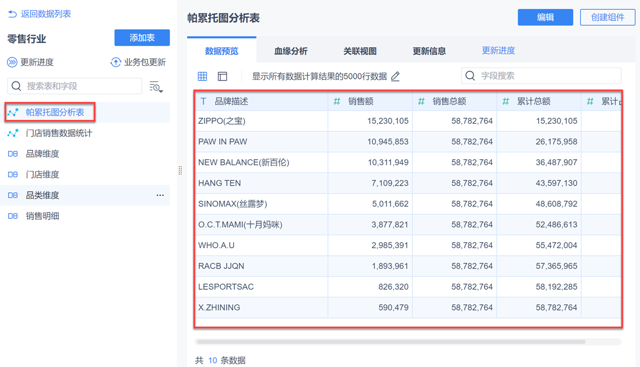
Task: Click the 字段搜索 search field
Action: (x=547, y=76)
